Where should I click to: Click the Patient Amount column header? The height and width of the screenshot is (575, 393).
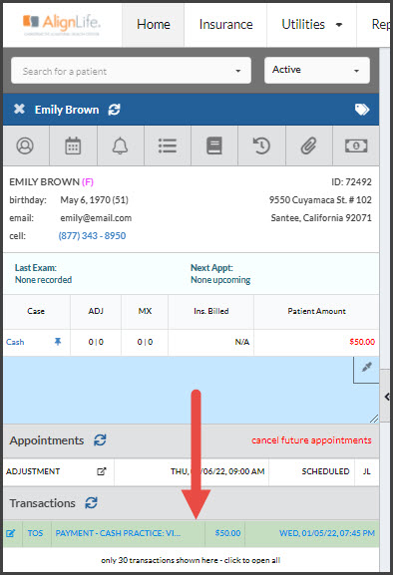(x=316, y=311)
